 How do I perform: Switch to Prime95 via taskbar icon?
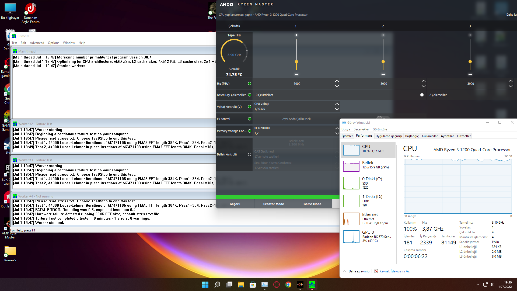(312, 285)
